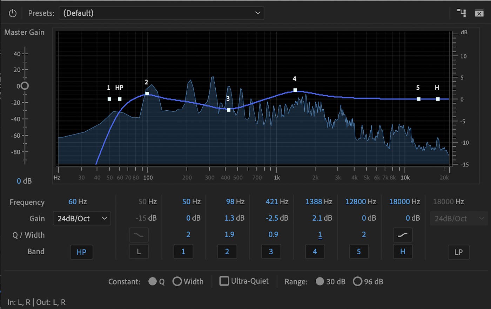Open the LP 24dB/Oct slope dropdown
491x309 pixels.
click(x=458, y=218)
